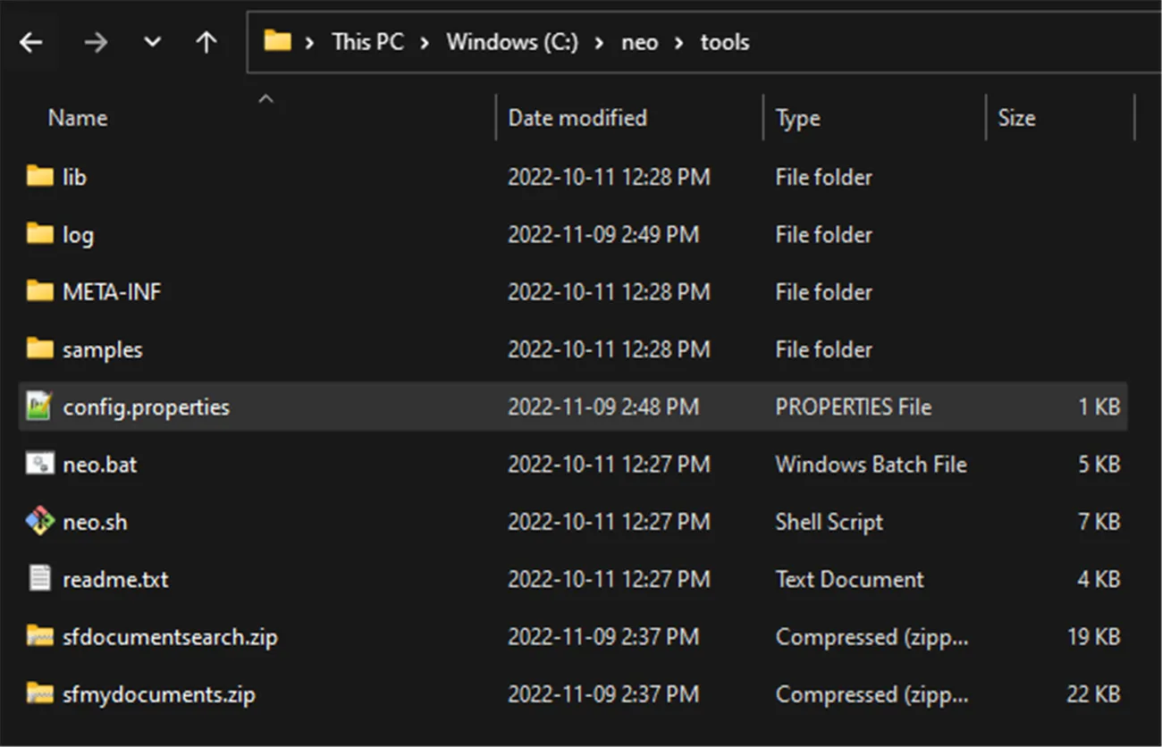The height and width of the screenshot is (747, 1162).
Task: Sort files by Name column header
Action: pos(78,118)
